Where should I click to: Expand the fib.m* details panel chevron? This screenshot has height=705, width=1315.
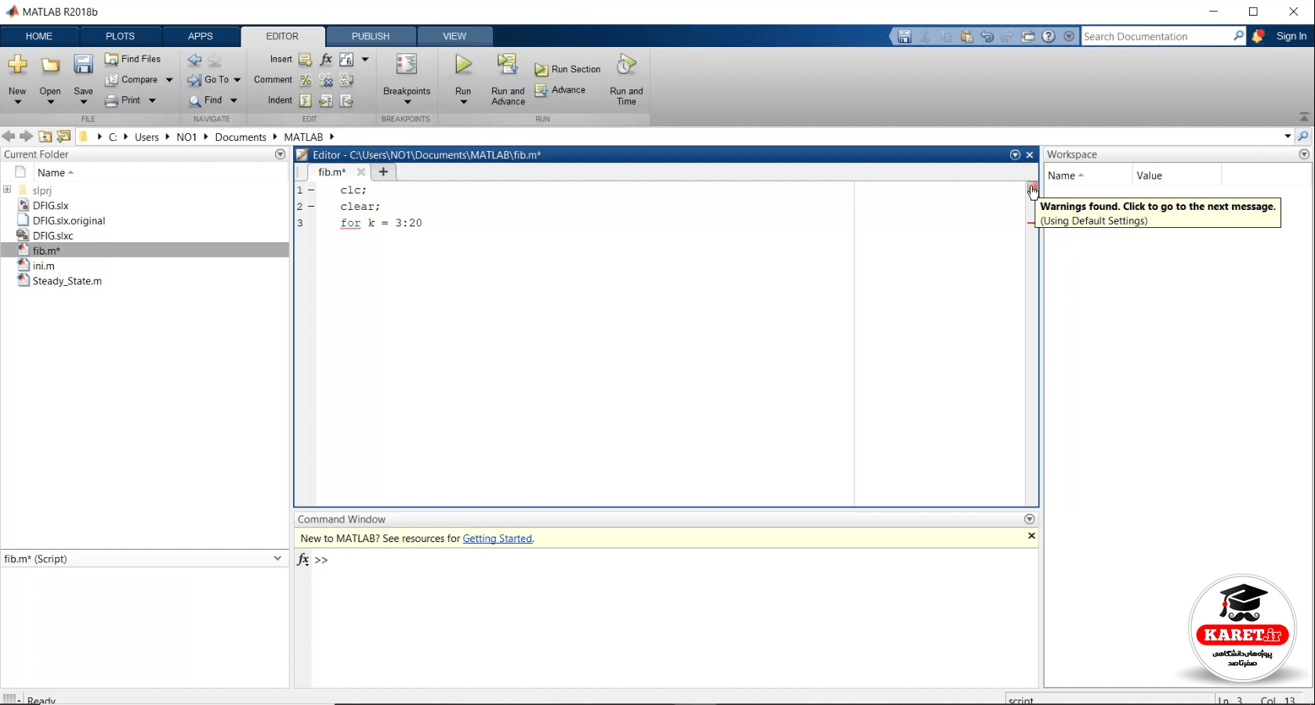pyautogui.click(x=277, y=559)
